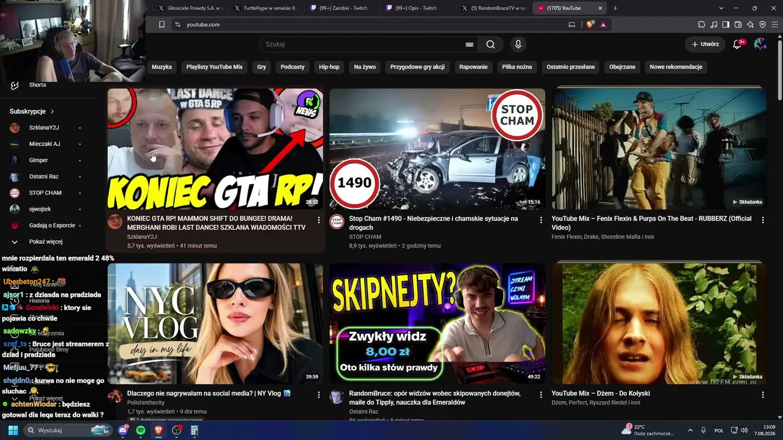Open Brave Rewards triangle icon
783x440 pixels.
[603, 24]
